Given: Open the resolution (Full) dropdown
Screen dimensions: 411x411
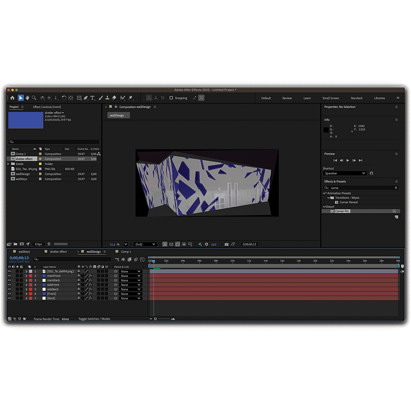Looking at the screenshot, I should [145, 244].
